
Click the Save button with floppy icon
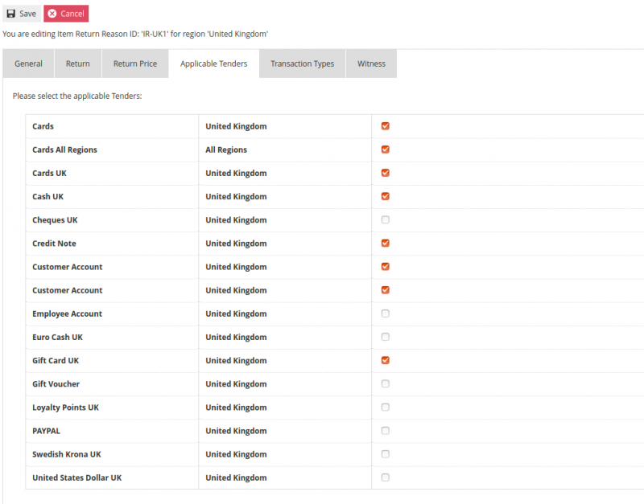pos(22,14)
